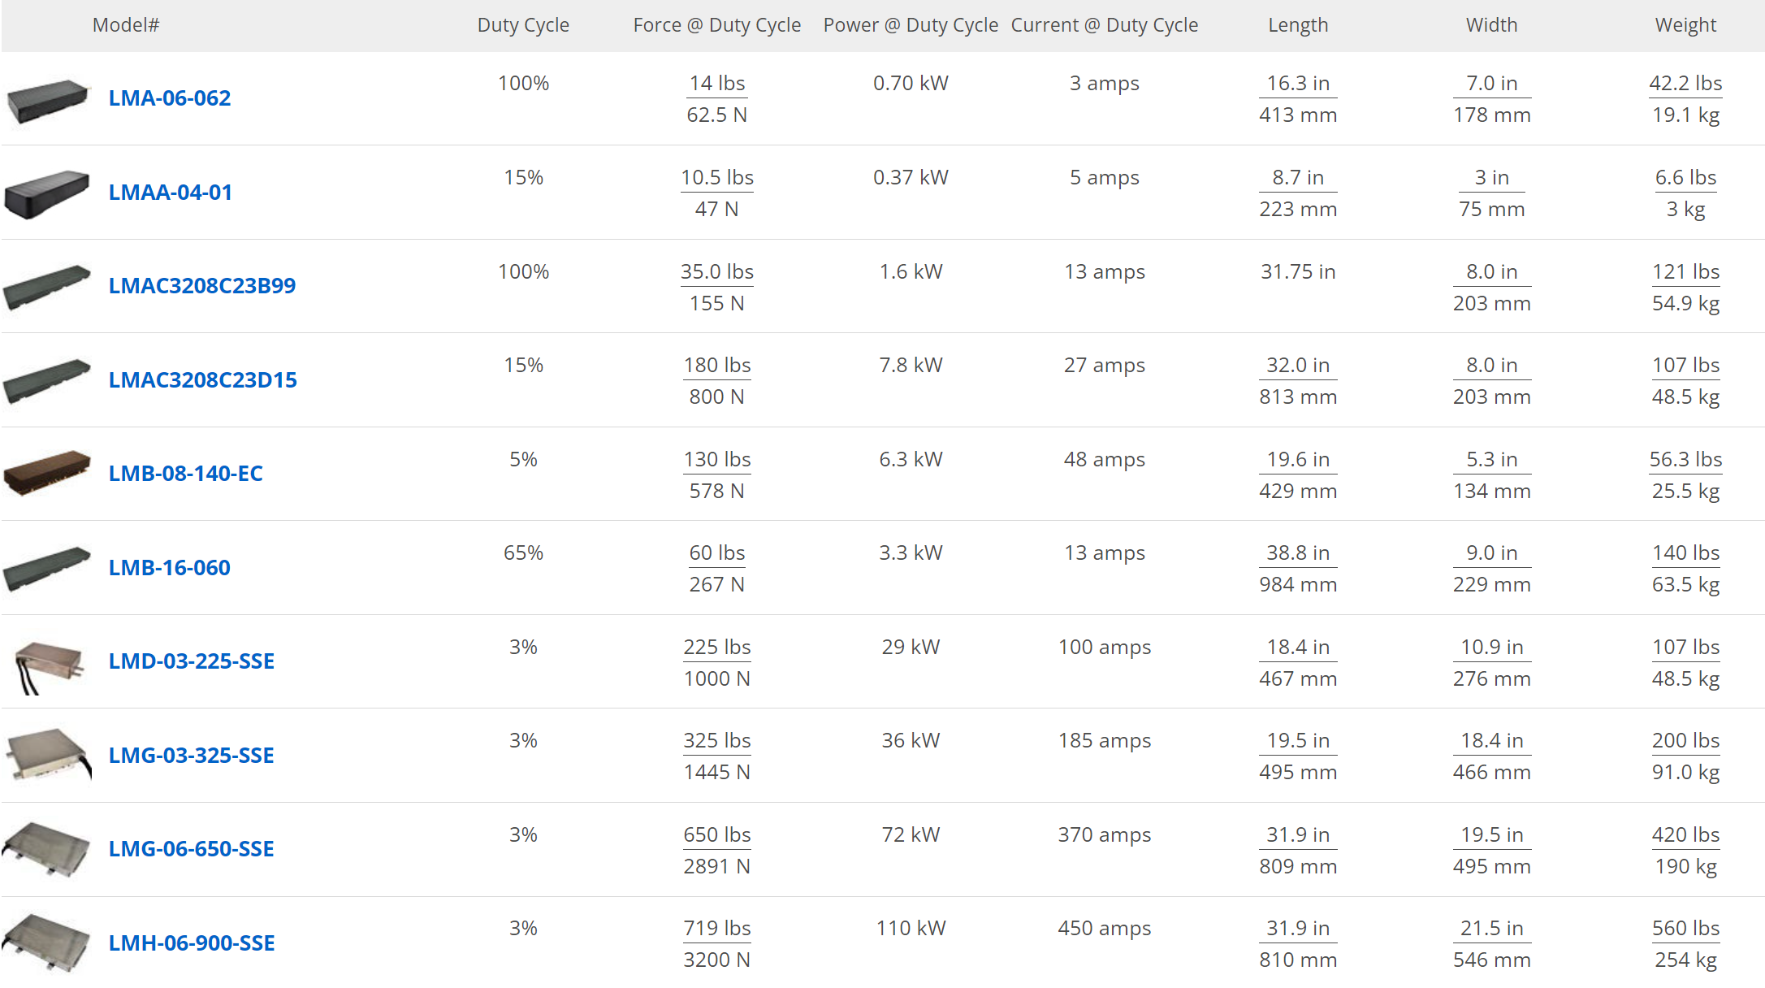Click the Force @ Duty Cycle column header

tap(717, 25)
